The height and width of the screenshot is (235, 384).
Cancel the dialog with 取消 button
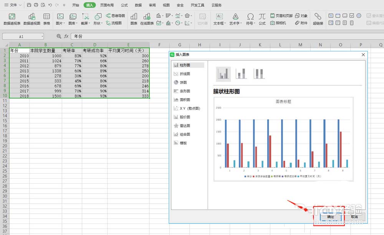[x=354, y=216]
